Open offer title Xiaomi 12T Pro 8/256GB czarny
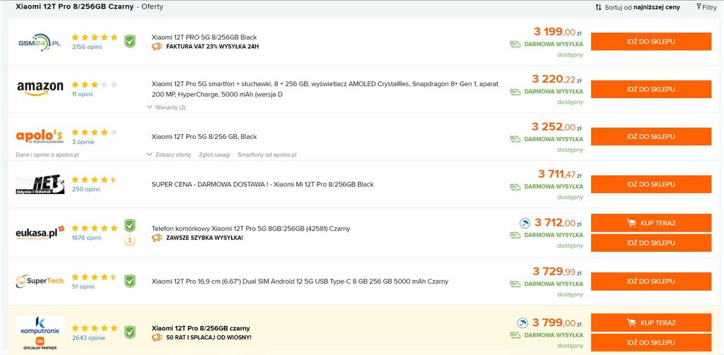This screenshot has width=724, height=355. tap(201, 328)
